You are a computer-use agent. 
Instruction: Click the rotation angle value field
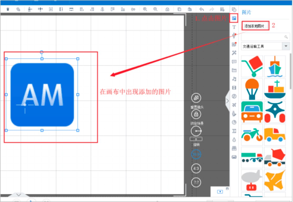196,139
